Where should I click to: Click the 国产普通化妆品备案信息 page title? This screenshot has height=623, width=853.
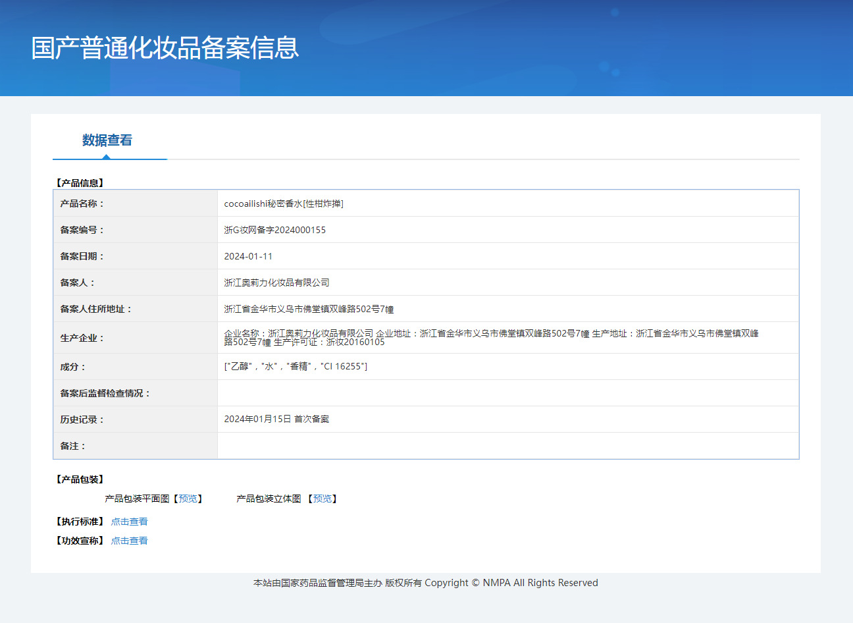(165, 48)
